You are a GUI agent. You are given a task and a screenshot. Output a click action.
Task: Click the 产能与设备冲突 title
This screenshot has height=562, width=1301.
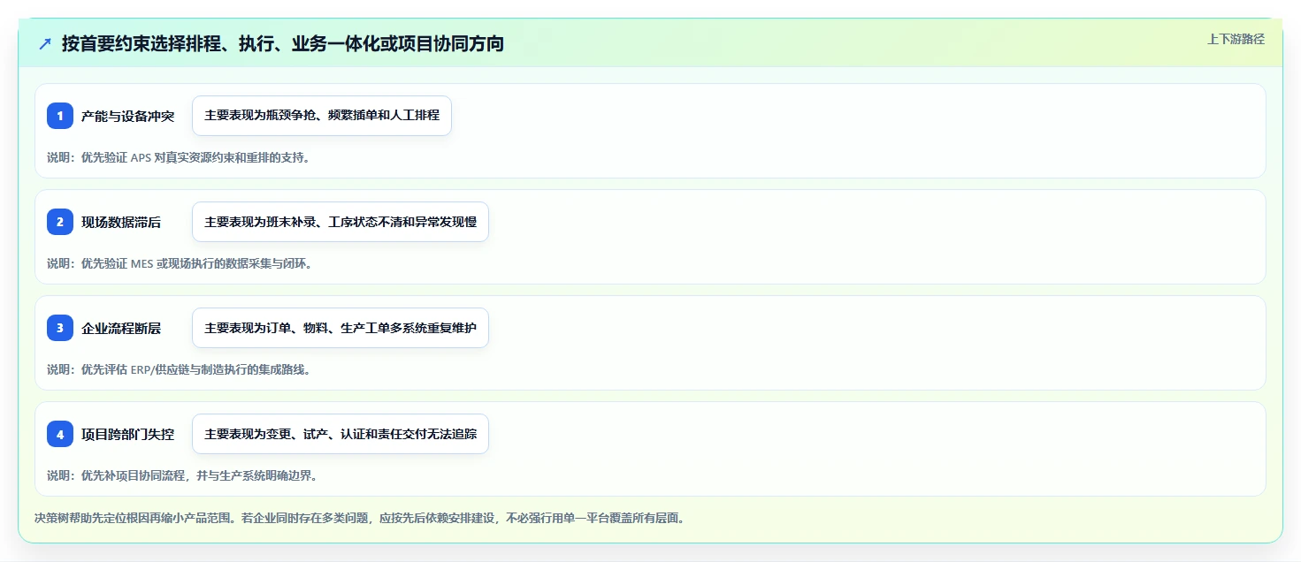point(127,116)
